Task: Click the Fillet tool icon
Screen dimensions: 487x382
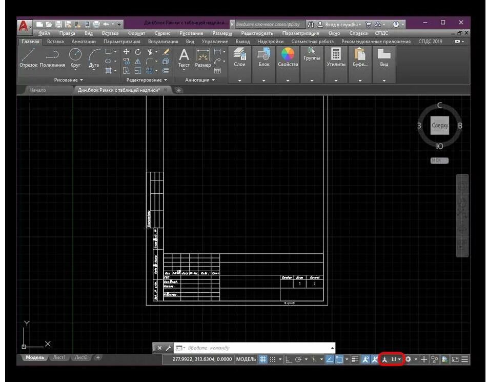Action: point(149,62)
